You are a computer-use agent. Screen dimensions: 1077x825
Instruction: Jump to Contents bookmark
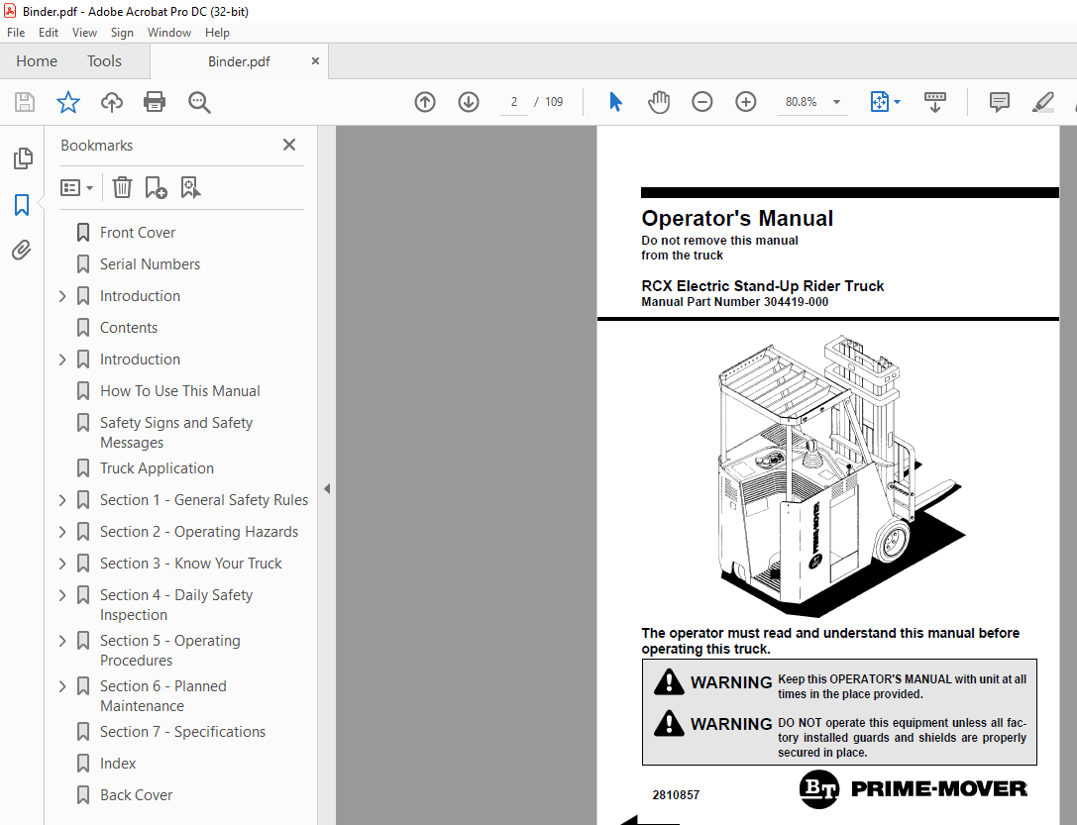point(129,328)
